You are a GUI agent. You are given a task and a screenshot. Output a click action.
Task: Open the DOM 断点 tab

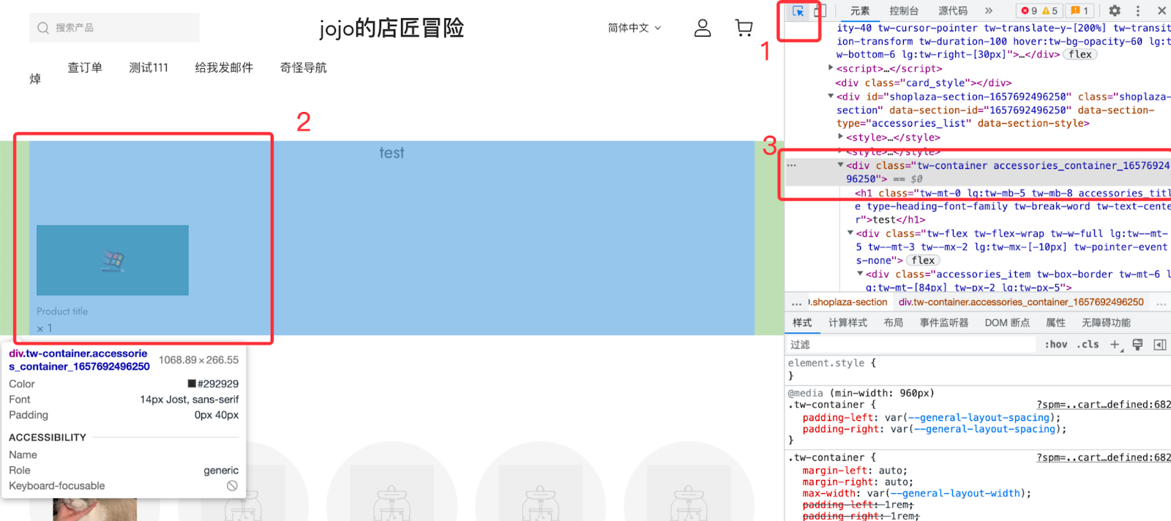[x=1007, y=323]
